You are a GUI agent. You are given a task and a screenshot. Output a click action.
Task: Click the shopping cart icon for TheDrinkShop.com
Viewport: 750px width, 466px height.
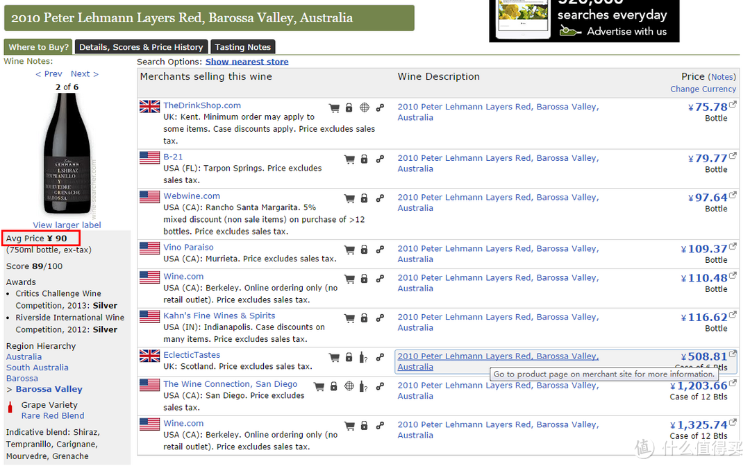(334, 108)
